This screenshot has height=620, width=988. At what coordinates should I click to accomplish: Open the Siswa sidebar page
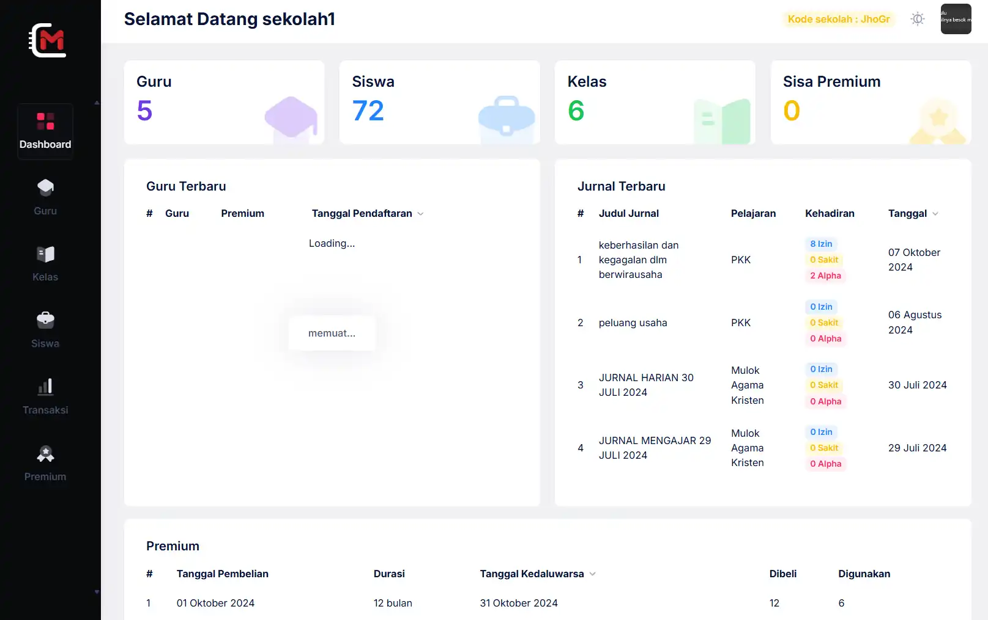(x=45, y=330)
